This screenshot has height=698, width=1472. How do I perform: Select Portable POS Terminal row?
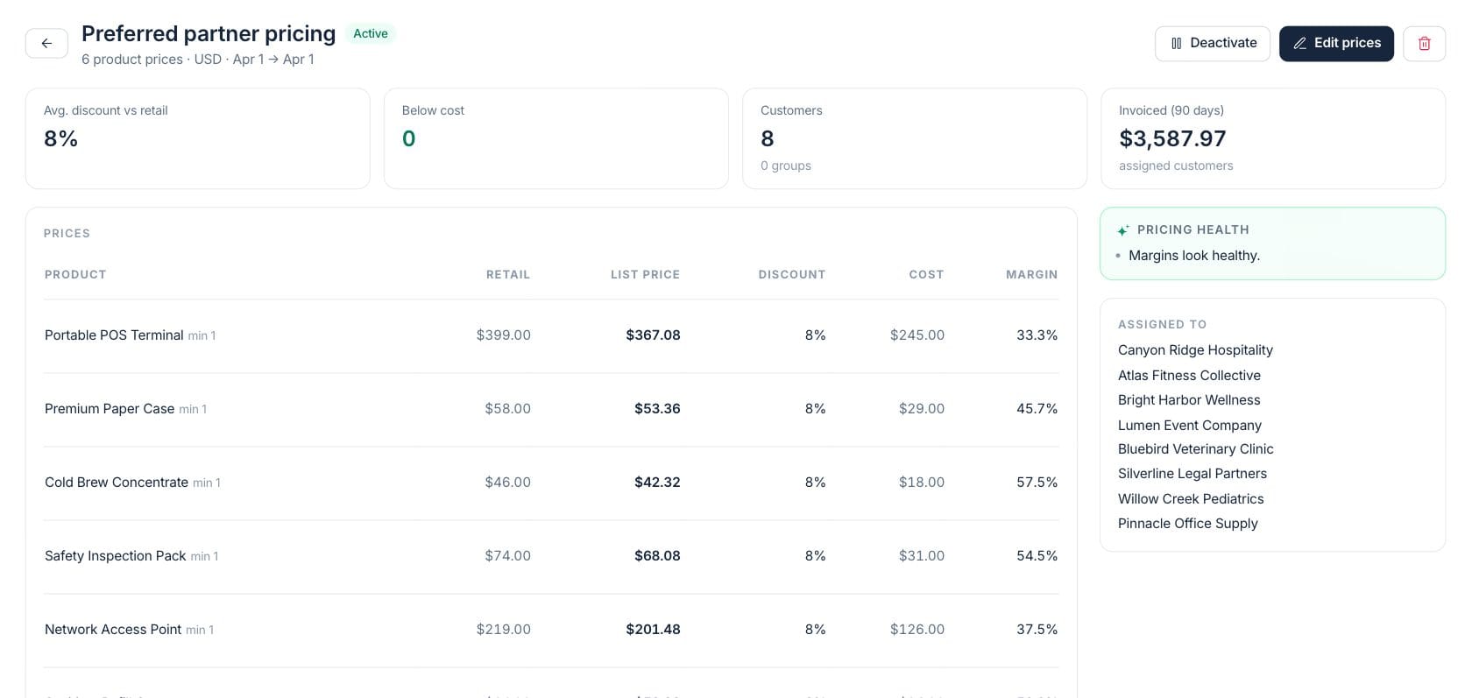(x=551, y=335)
